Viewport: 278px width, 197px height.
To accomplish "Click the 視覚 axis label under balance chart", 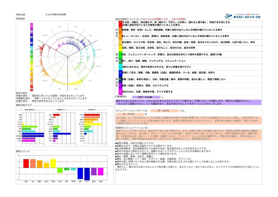I will point(80,181).
